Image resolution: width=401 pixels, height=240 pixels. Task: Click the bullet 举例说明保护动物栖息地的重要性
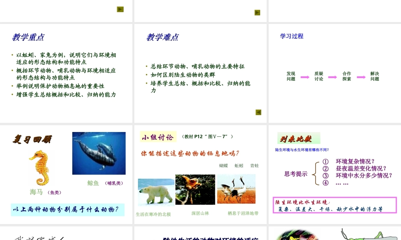click(x=60, y=86)
